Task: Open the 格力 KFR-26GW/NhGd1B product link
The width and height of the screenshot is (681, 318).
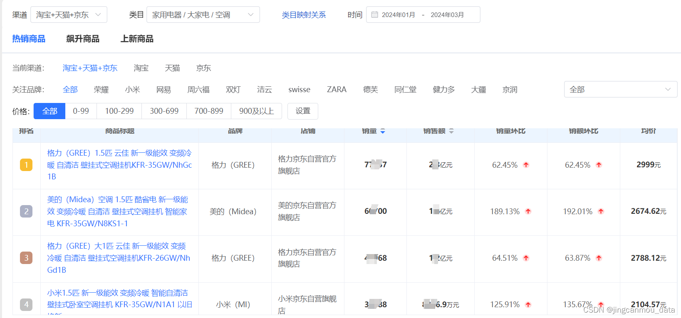Action: [x=119, y=258]
